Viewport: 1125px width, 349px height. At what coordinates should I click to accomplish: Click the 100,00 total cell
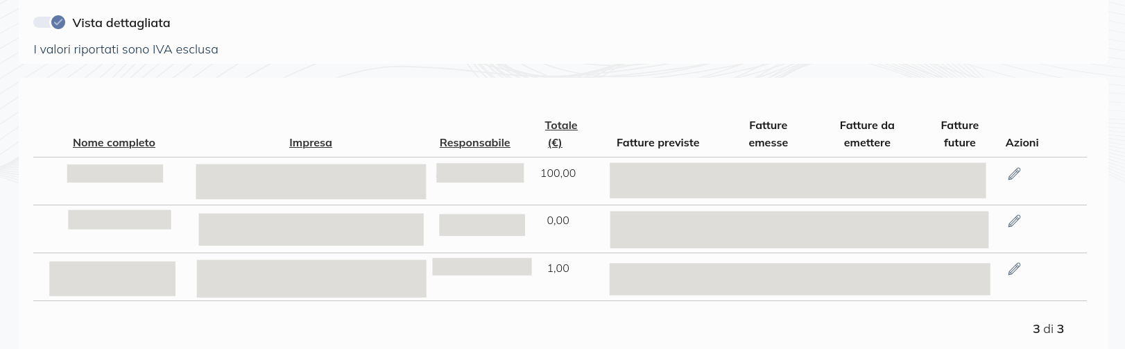tap(558, 173)
